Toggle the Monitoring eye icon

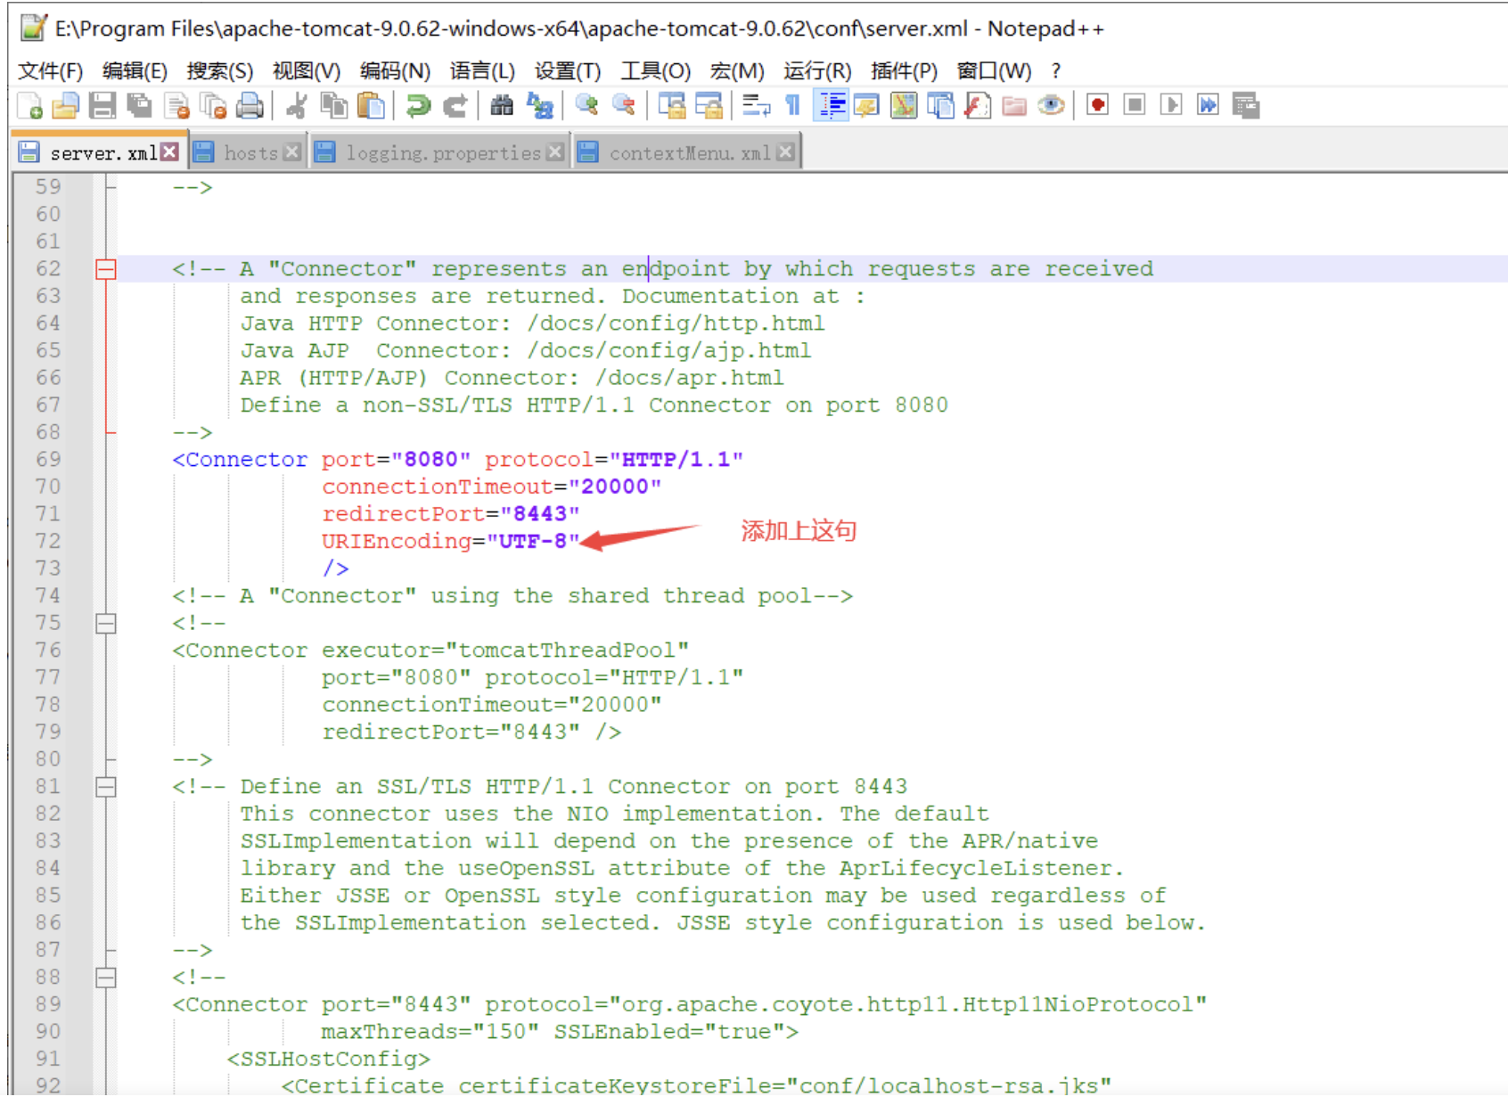click(x=1052, y=106)
